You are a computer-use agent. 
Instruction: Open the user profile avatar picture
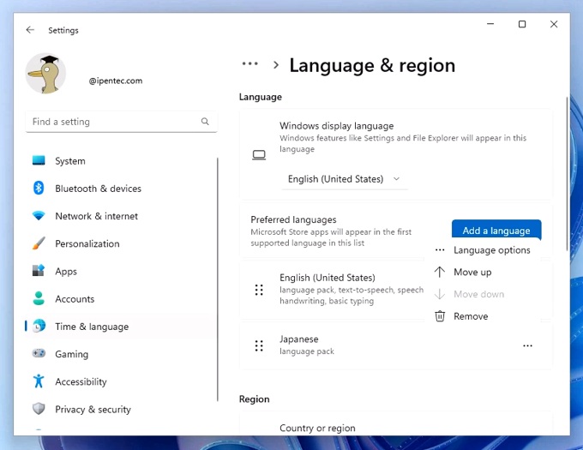pyautogui.click(x=45, y=73)
